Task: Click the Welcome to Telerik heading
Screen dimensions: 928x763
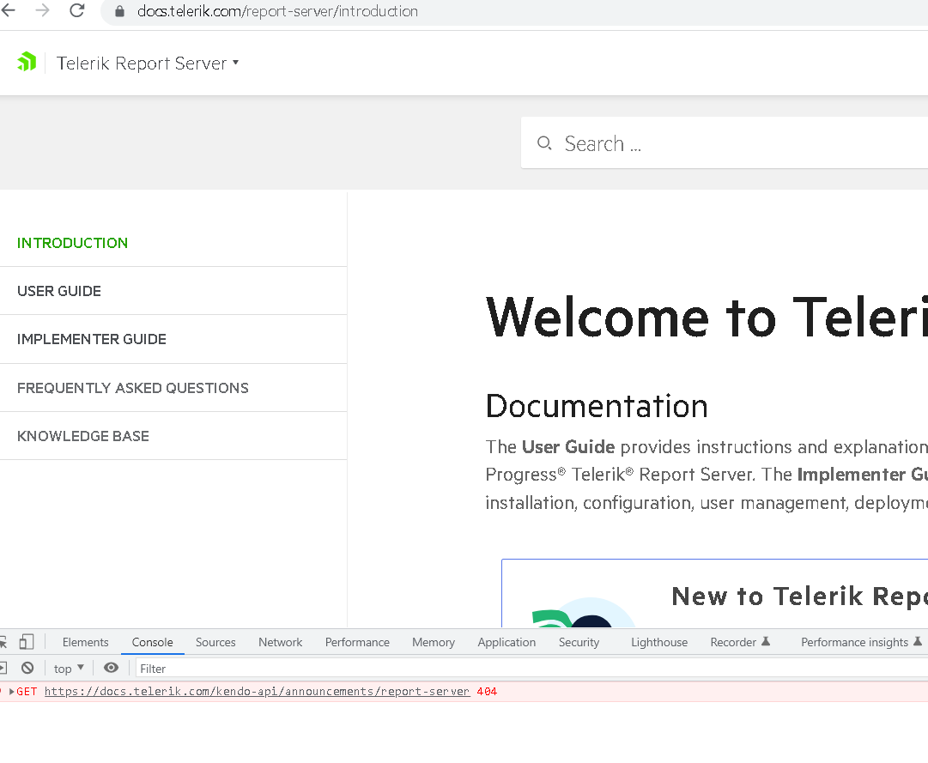Action: [707, 318]
